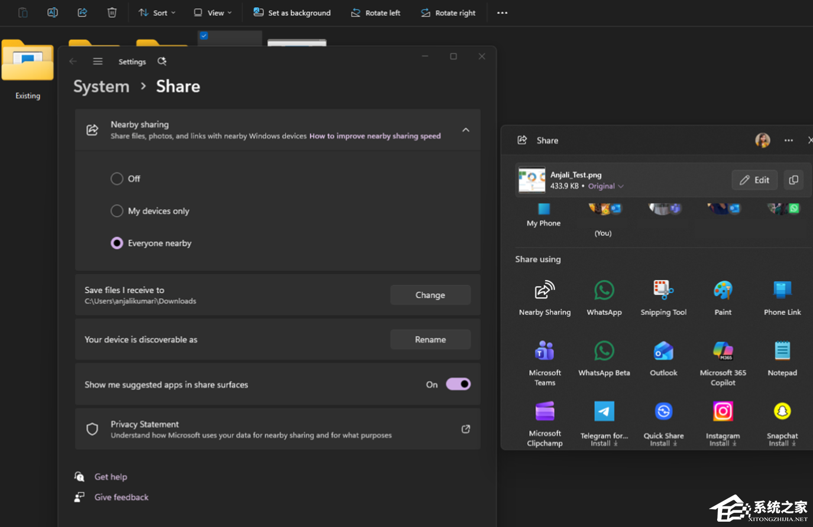Open Privacy Statement external link icon

[x=466, y=429]
